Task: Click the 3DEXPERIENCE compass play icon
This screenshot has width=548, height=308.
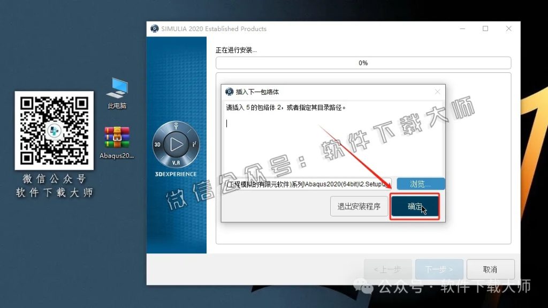Action: click(176, 144)
